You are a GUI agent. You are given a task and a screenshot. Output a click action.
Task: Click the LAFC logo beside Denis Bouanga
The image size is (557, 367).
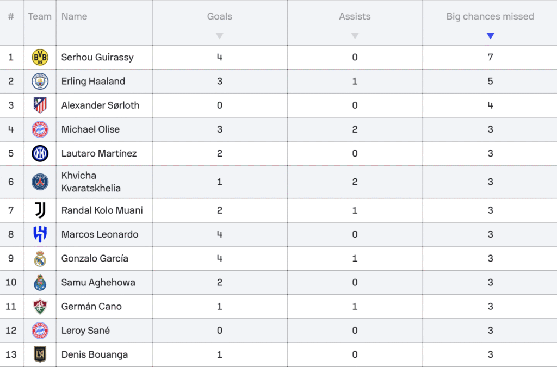tap(40, 354)
